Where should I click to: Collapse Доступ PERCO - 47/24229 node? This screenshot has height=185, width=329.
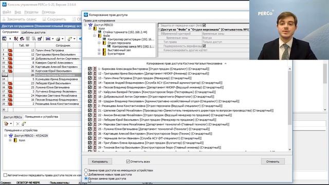[6, 136]
